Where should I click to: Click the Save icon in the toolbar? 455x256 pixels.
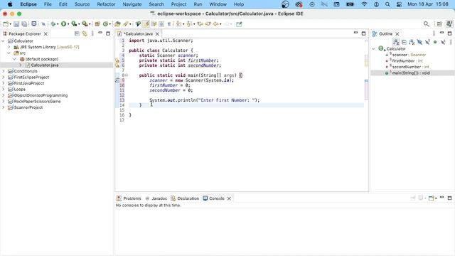coord(16,24)
